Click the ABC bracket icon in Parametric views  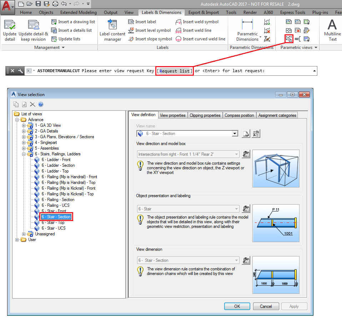pyautogui.click(x=298, y=39)
